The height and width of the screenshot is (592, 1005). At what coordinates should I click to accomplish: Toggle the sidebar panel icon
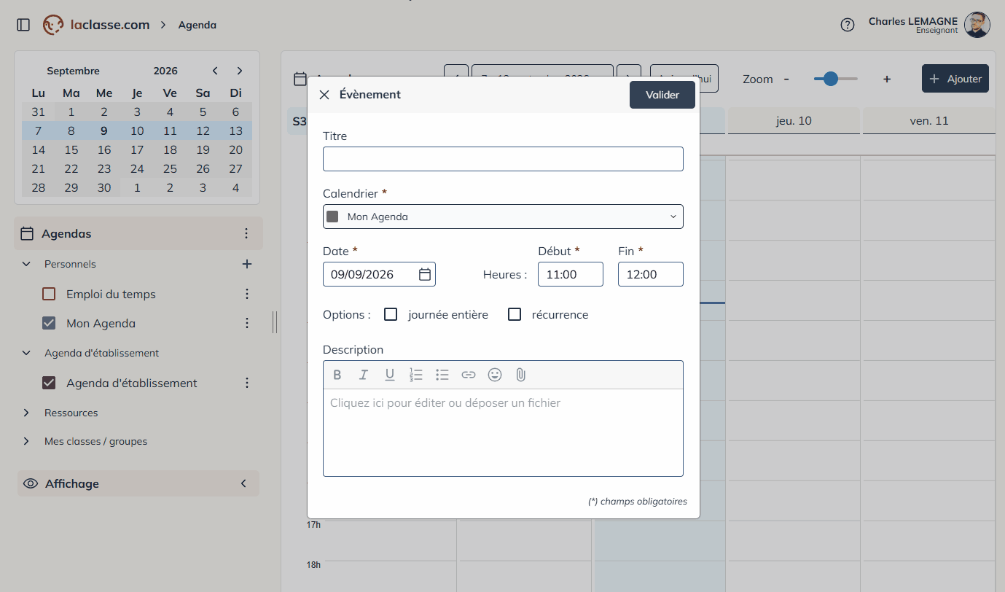[x=23, y=25]
